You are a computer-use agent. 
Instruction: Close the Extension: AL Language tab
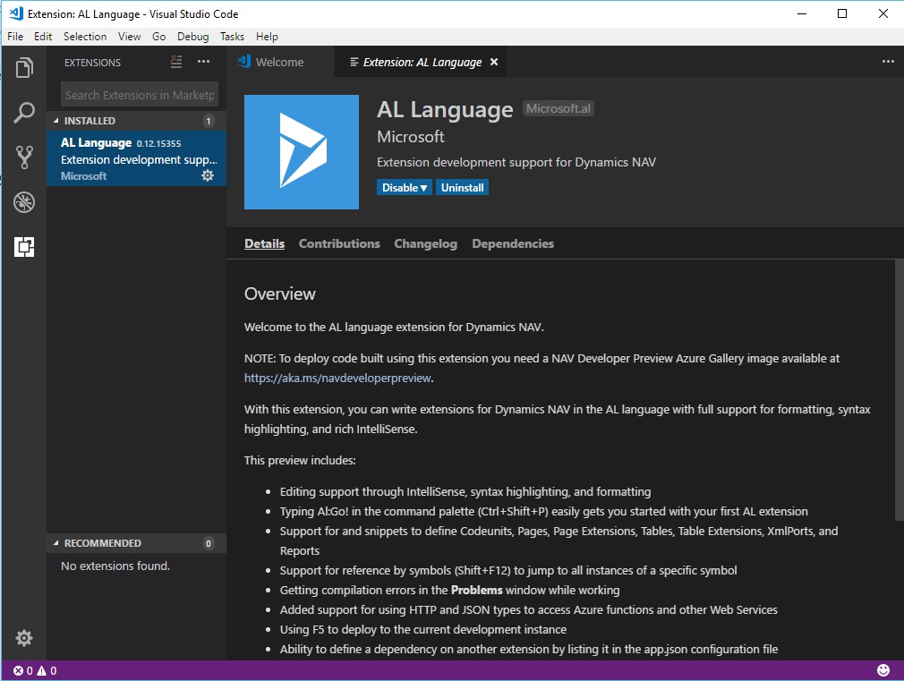click(494, 62)
